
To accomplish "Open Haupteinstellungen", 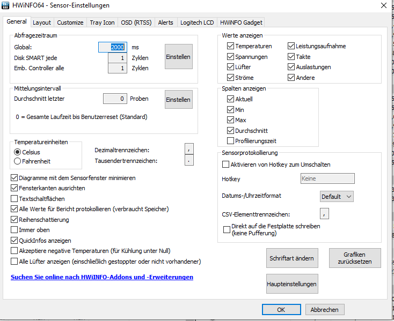I will click(x=292, y=284).
